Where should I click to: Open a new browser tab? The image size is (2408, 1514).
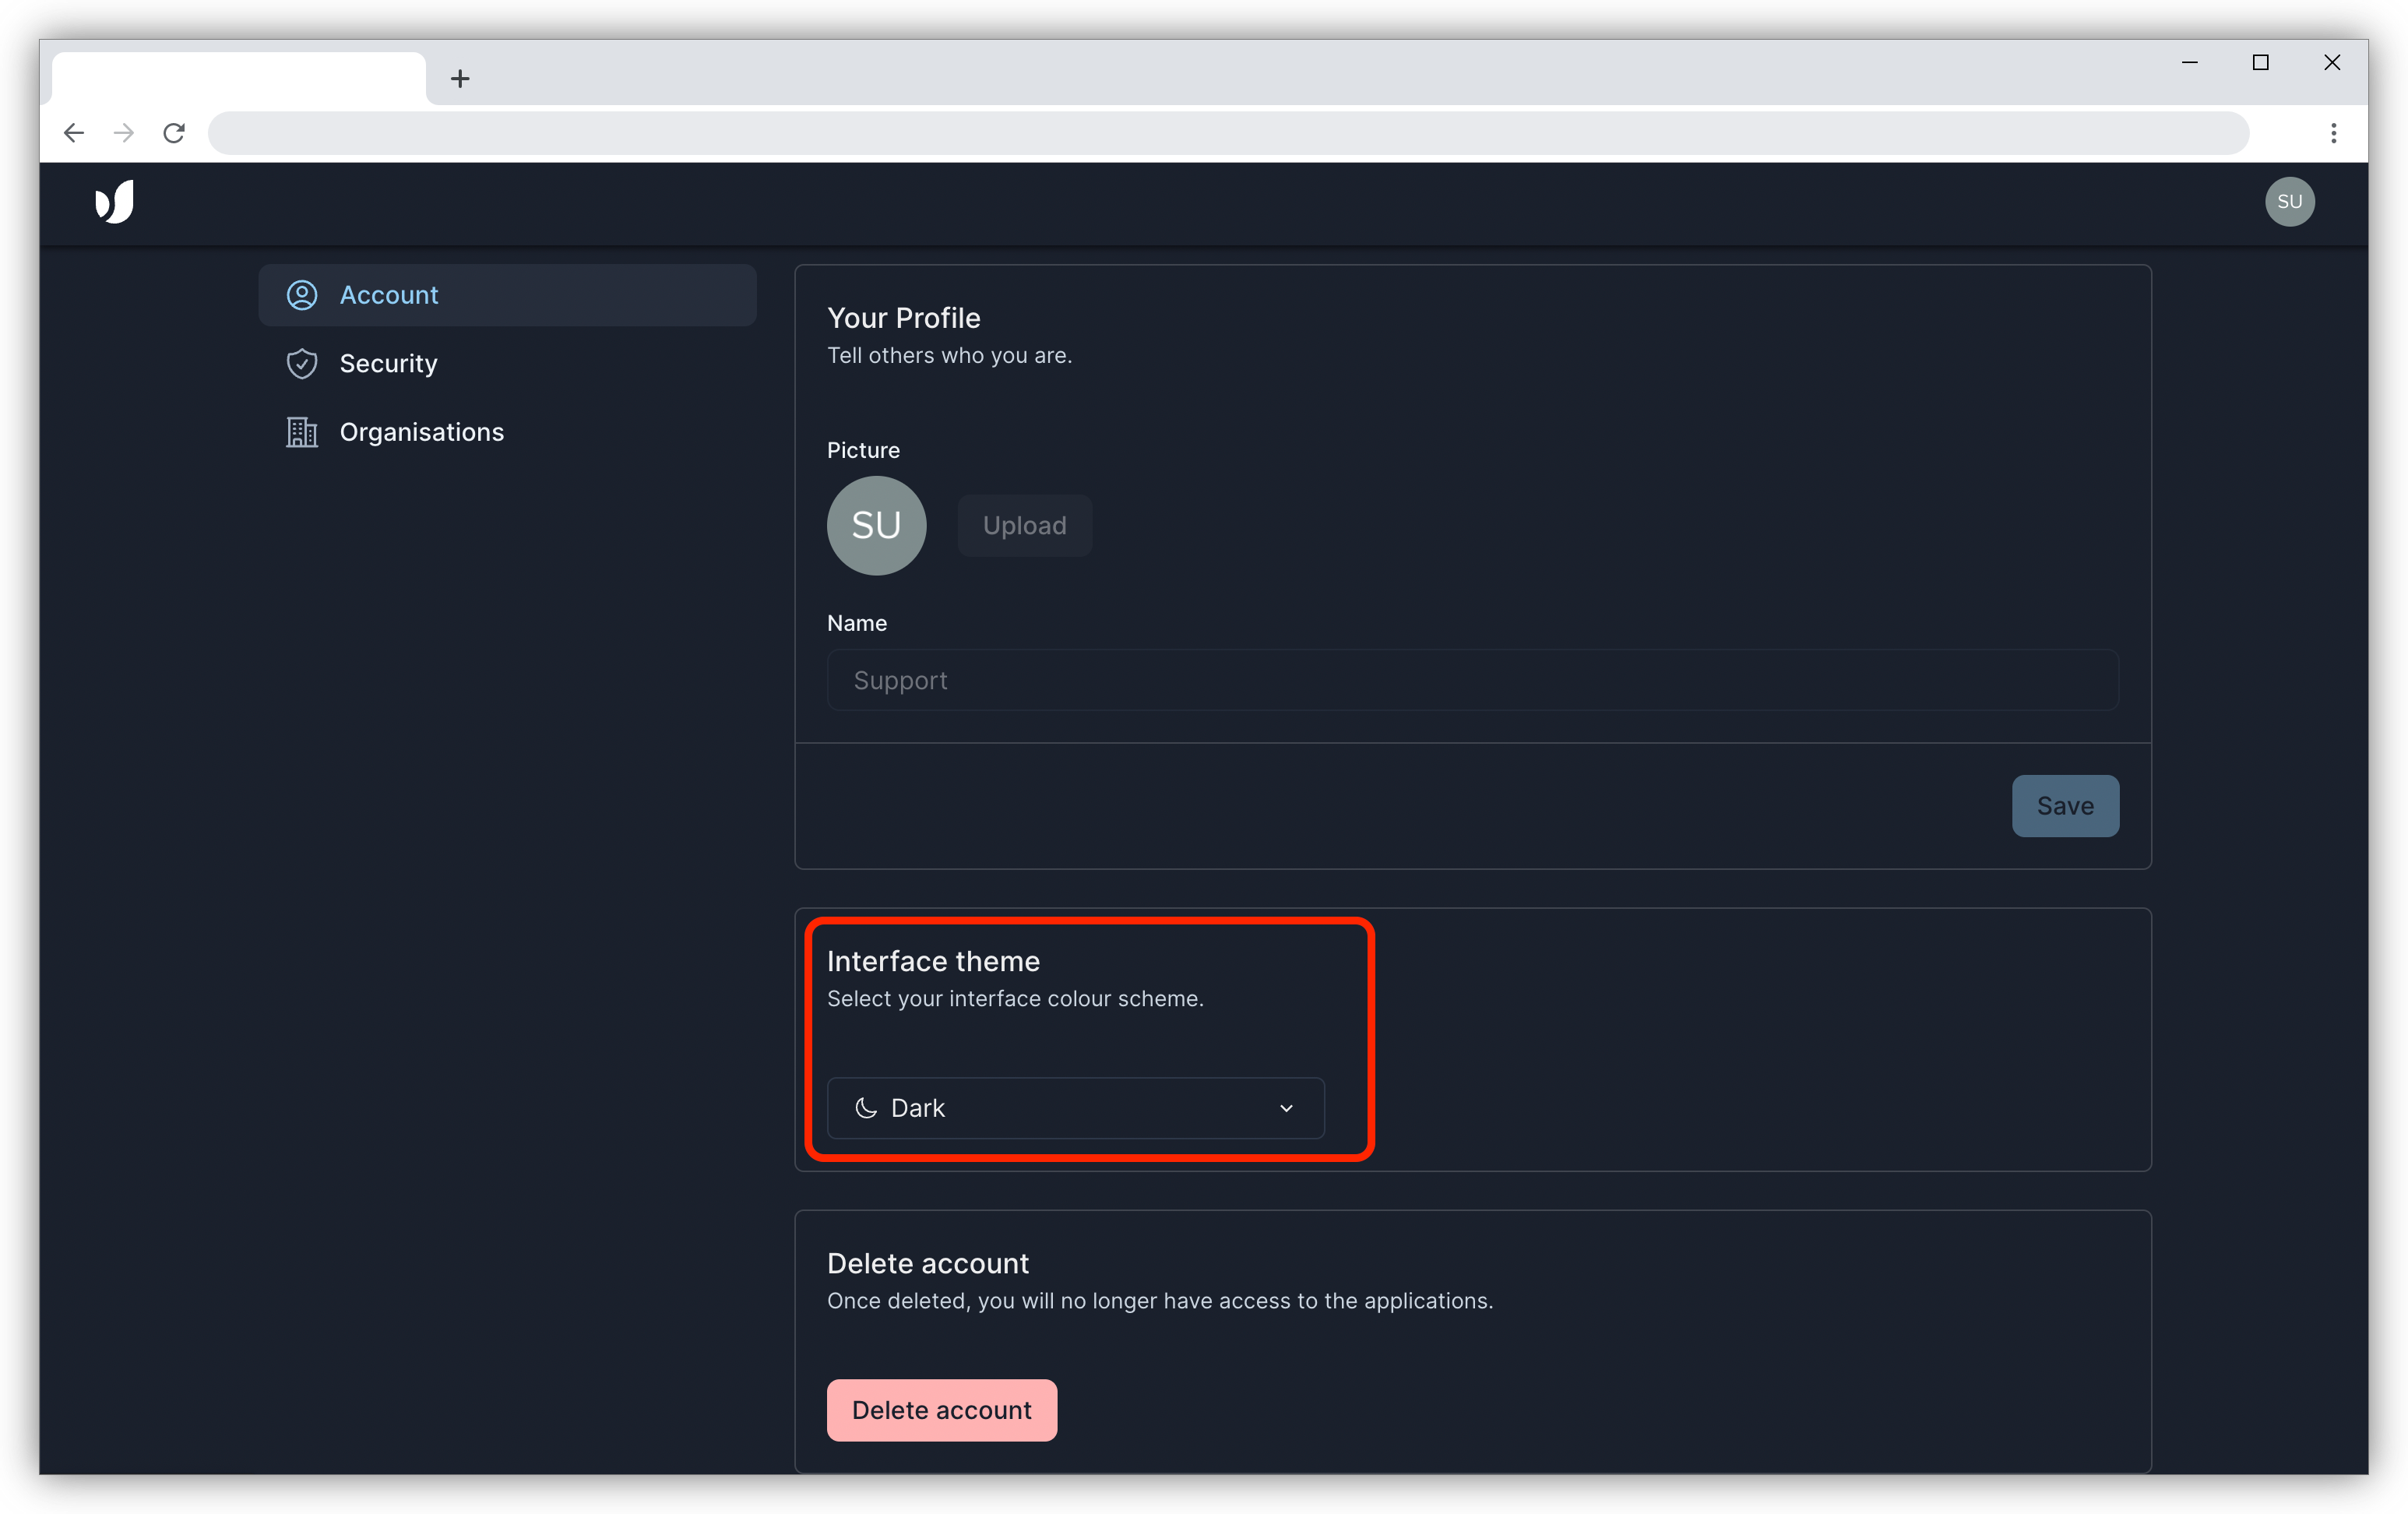coord(460,78)
